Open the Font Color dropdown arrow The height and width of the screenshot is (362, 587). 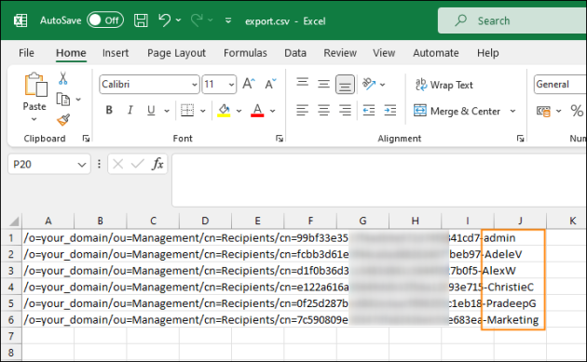[272, 111]
